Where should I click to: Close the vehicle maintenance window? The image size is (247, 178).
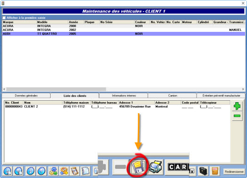click(243, 3)
